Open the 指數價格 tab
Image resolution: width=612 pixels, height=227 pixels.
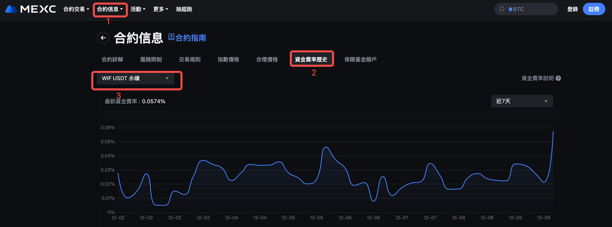(228, 60)
